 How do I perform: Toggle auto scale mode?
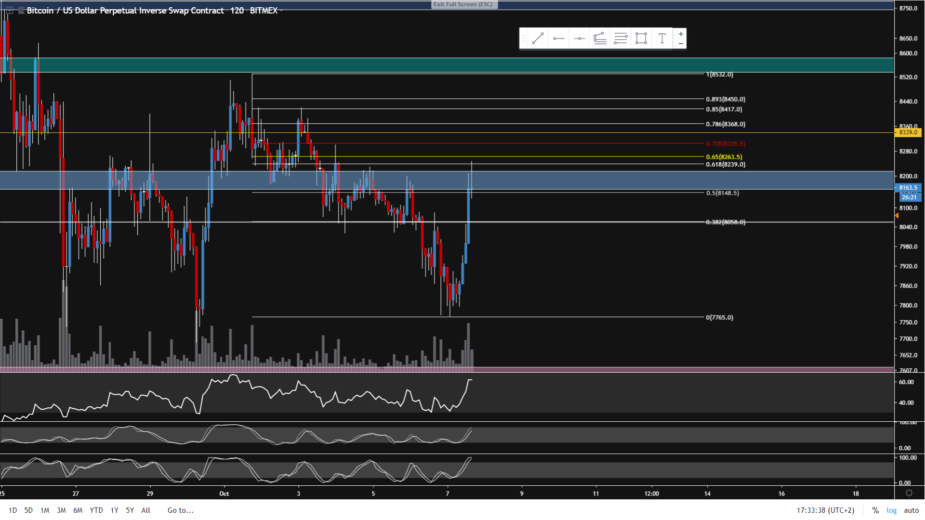coord(911,510)
